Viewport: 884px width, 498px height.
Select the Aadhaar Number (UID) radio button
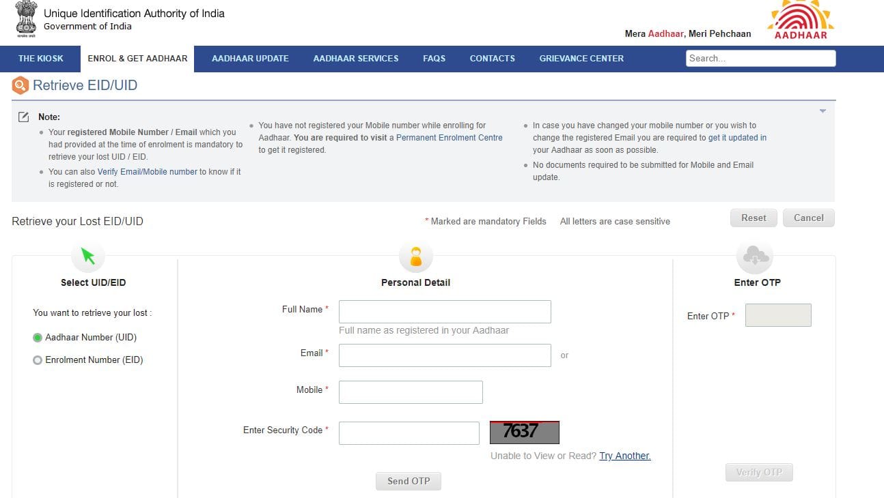pyautogui.click(x=38, y=338)
